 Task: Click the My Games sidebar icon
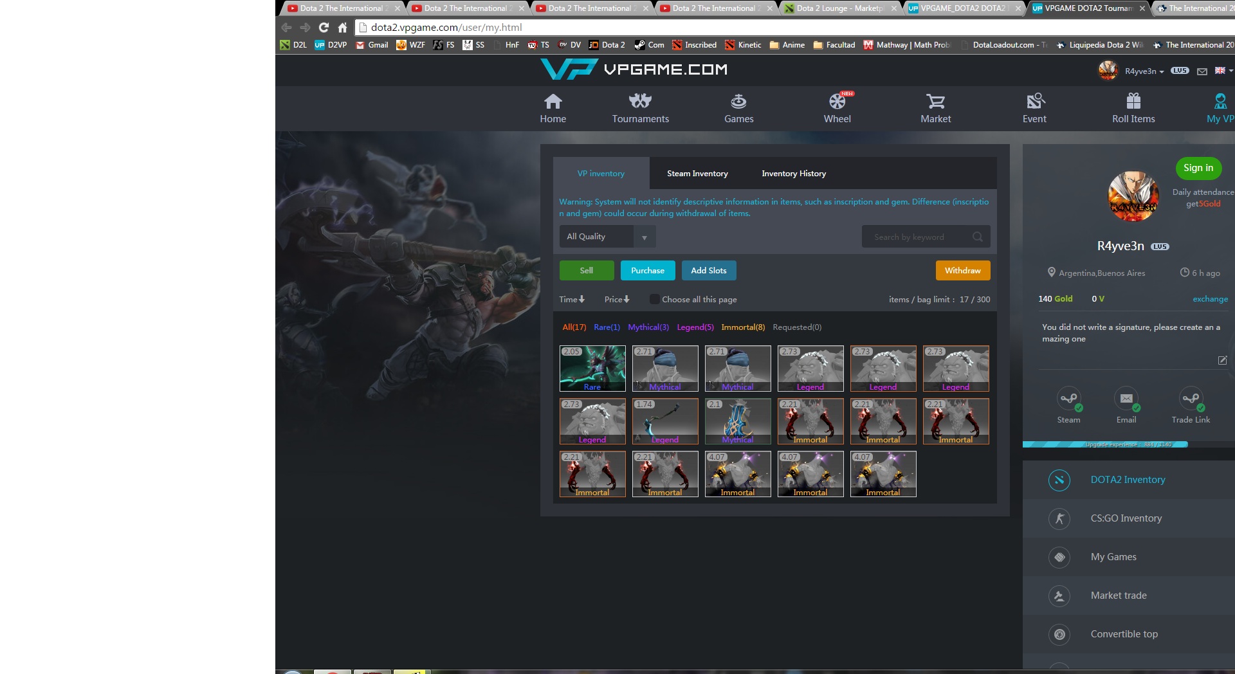click(1059, 557)
